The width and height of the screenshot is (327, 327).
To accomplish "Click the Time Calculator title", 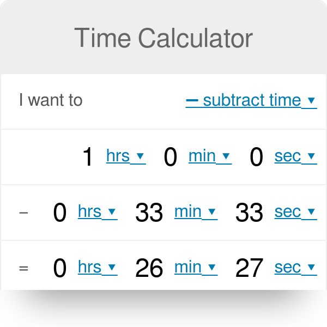I will click(x=163, y=38).
